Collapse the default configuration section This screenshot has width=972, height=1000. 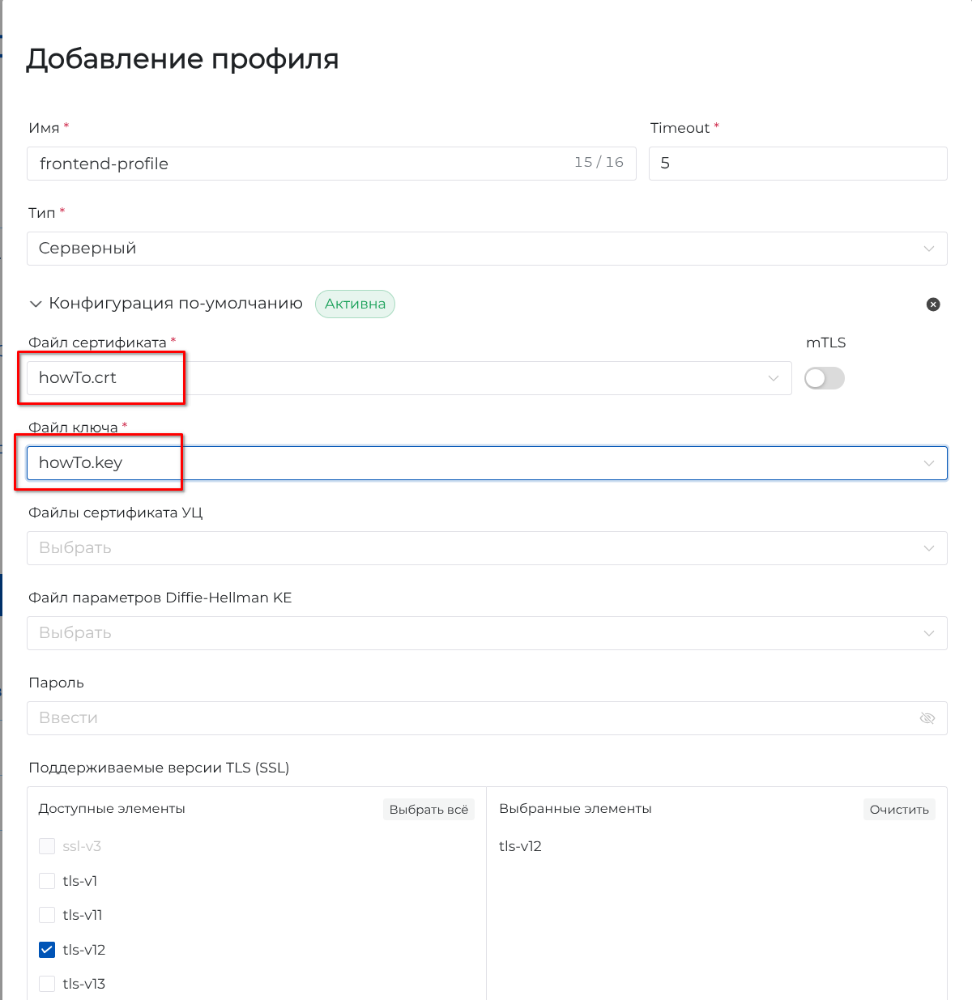[36, 304]
